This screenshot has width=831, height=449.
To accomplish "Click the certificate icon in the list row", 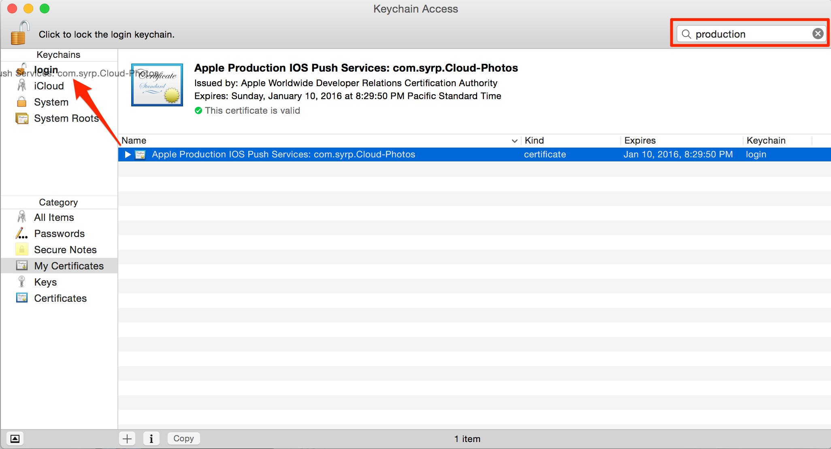I will 140,155.
